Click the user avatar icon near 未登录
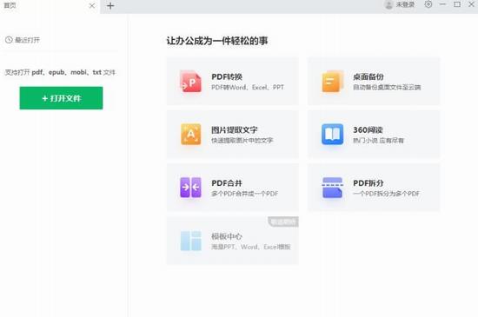Screen dimensions: 478x317 click(388, 4)
